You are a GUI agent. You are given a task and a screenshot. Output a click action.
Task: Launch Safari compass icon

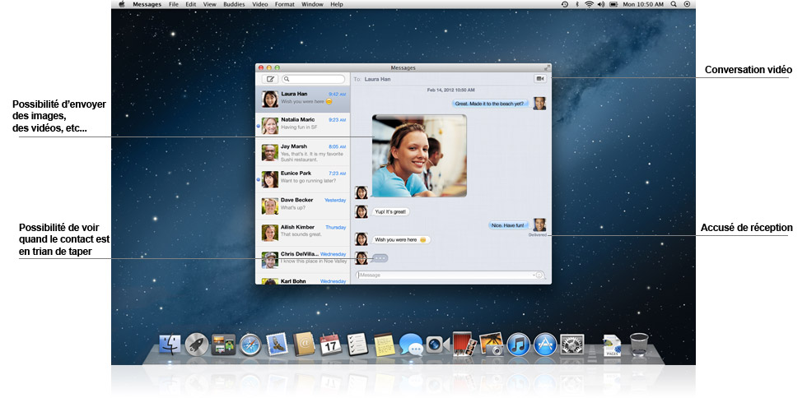250,345
